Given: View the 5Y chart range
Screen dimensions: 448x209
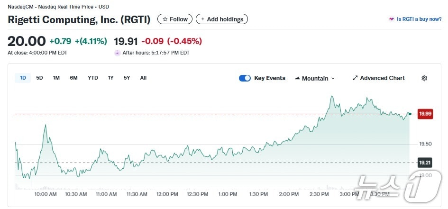Looking at the screenshot, I should pos(127,78).
